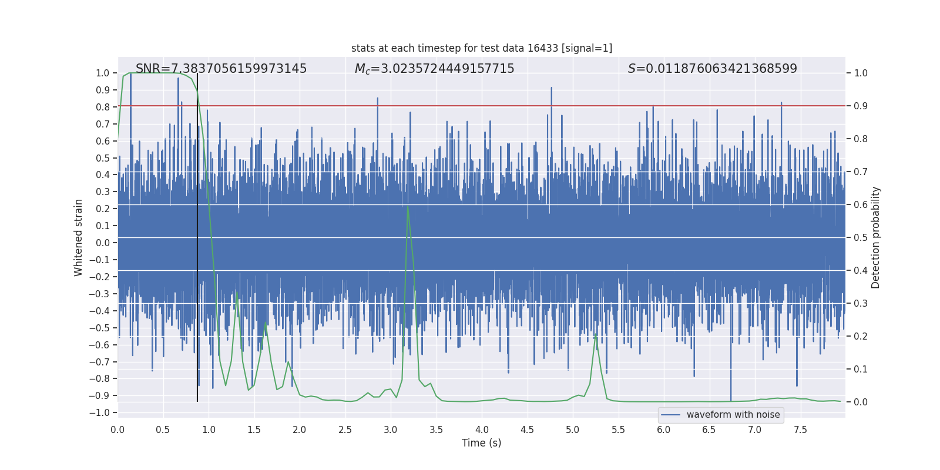The width and height of the screenshot is (940, 470).
Task: Click the right axis tick label 0.9
Action: click(860, 106)
